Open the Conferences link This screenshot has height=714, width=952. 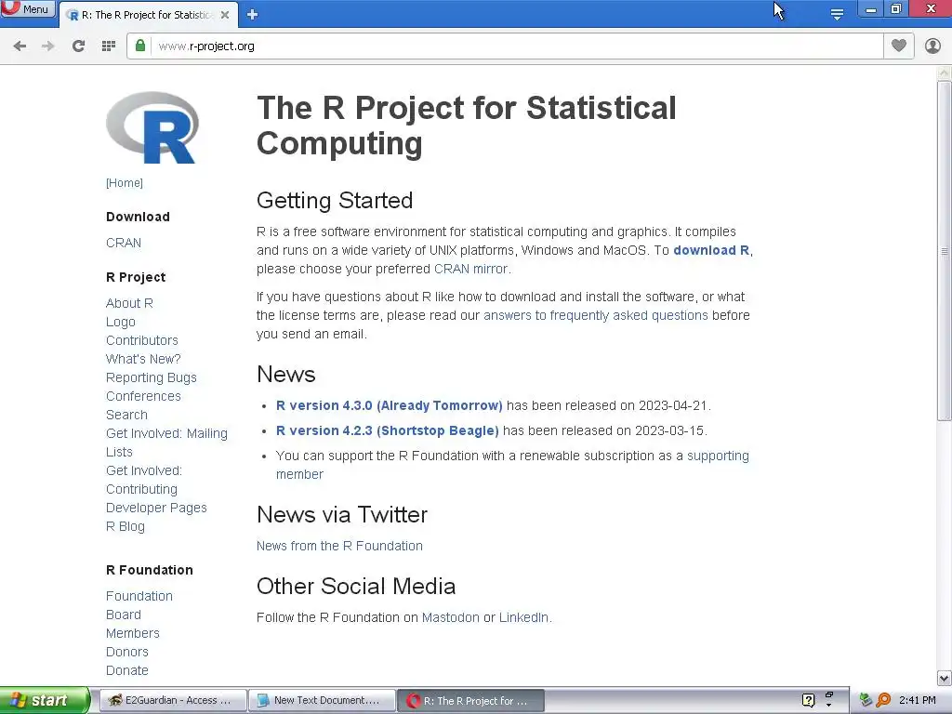point(143,396)
